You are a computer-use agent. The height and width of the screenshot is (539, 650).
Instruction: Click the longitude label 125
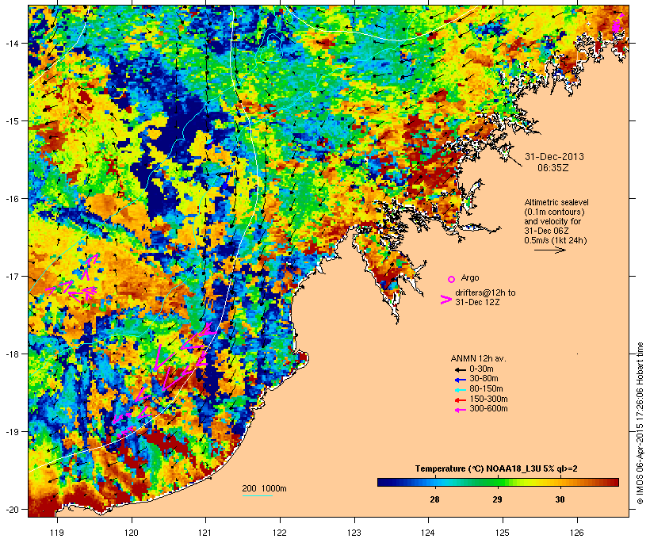503,533
